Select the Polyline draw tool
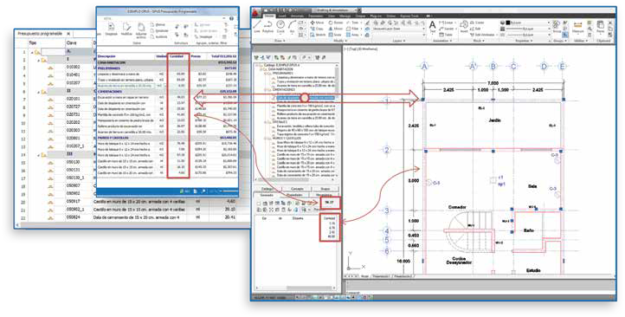625x317 pixels. point(267,27)
